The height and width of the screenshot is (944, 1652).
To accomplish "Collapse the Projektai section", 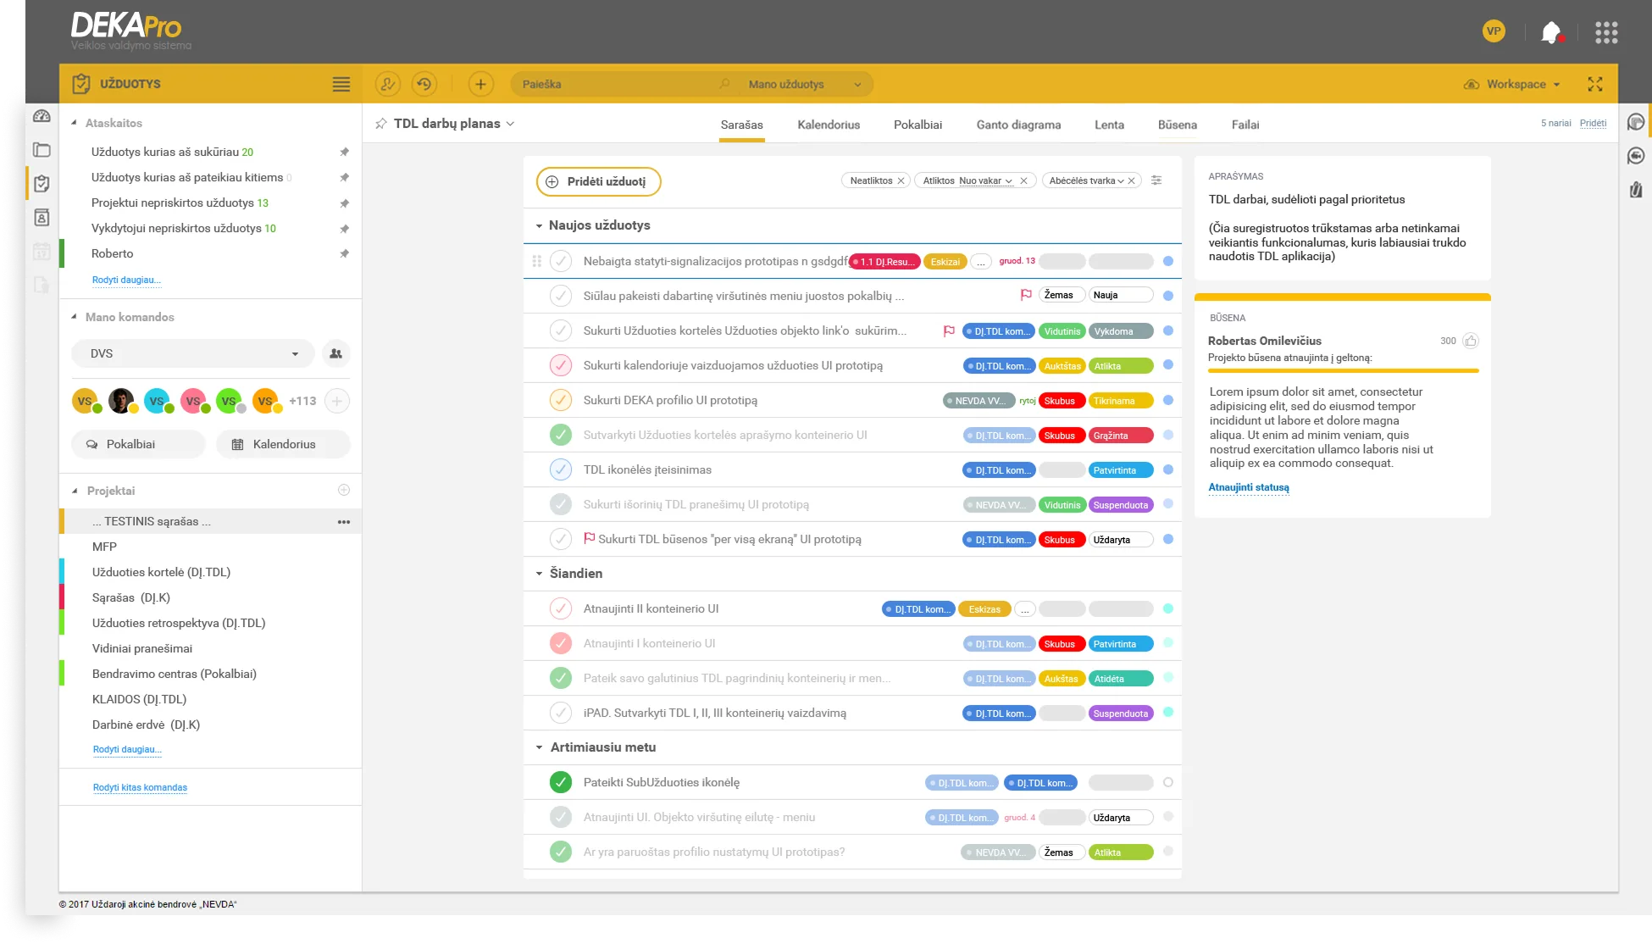I will point(75,491).
